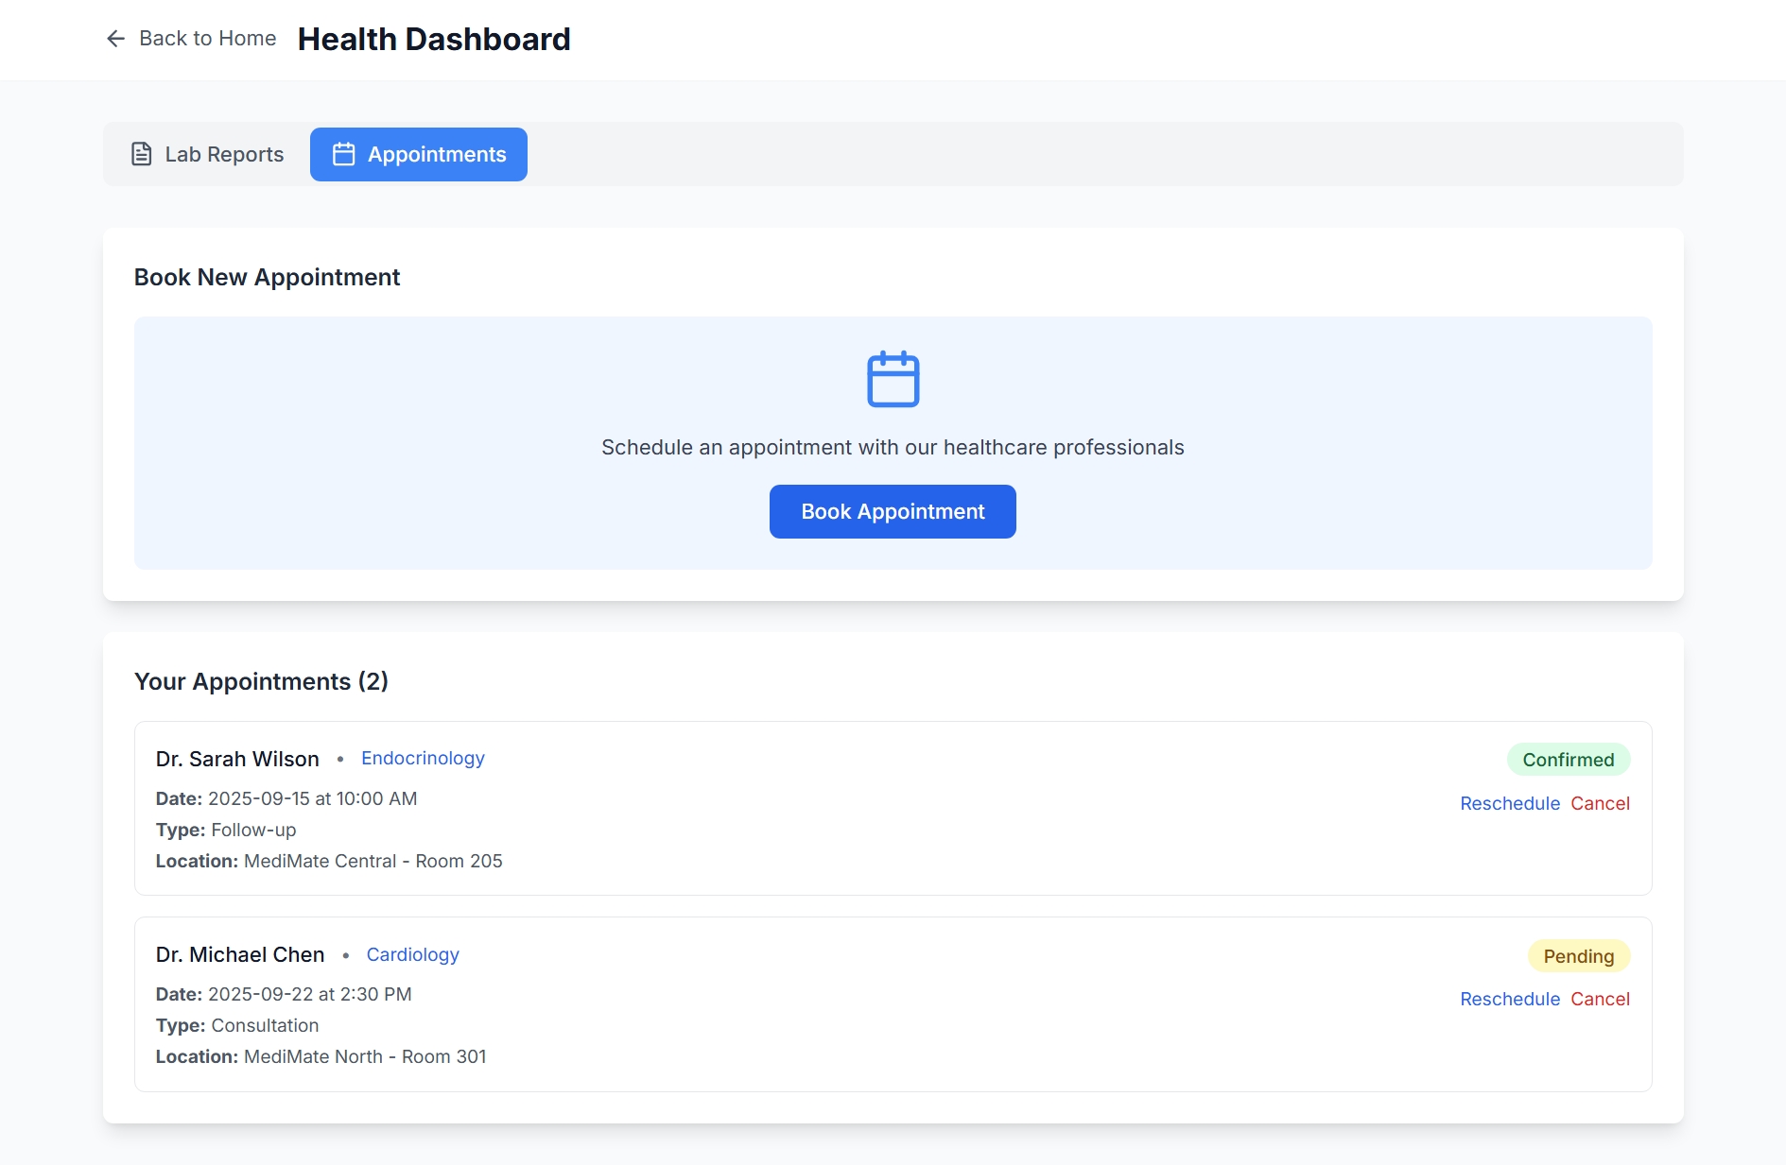Select the Cardiology specialty label
Viewport: 1786px width, 1165px height.
click(x=412, y=954)
